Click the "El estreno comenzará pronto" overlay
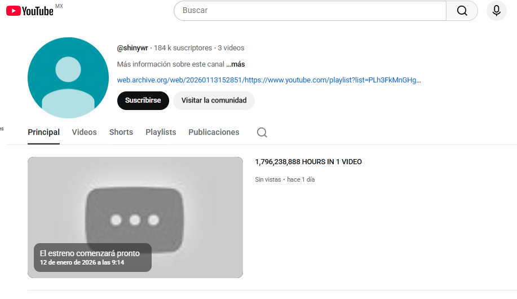This screenshot has width=517, height=299. (92, 257)
